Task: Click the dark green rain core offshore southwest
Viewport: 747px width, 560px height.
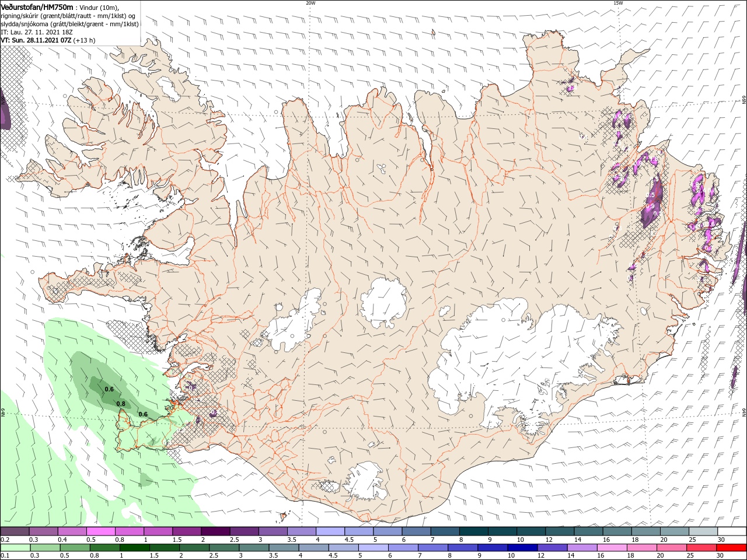Action: tap(108, 390)
